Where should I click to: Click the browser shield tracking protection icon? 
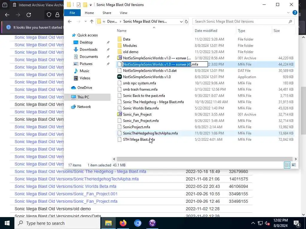point(49,15)
